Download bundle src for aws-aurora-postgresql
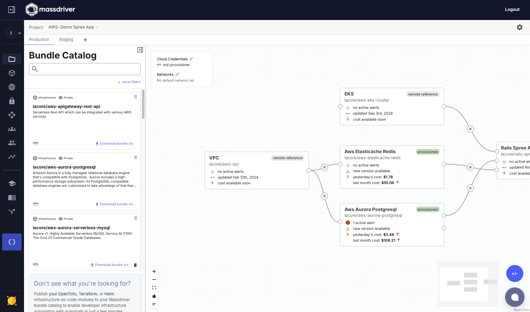This screenshot has height=312, width=530. click(x=115, y=204)
